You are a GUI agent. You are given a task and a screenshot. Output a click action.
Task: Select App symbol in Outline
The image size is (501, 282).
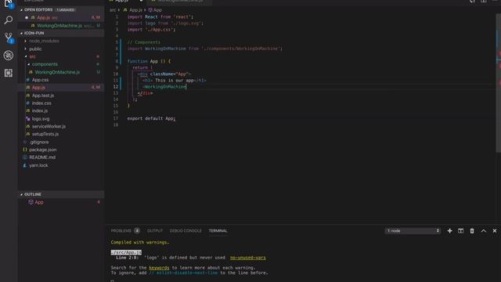(x=39, y=202)
